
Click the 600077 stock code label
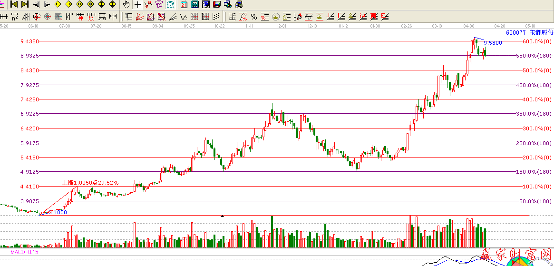[516, 32]
